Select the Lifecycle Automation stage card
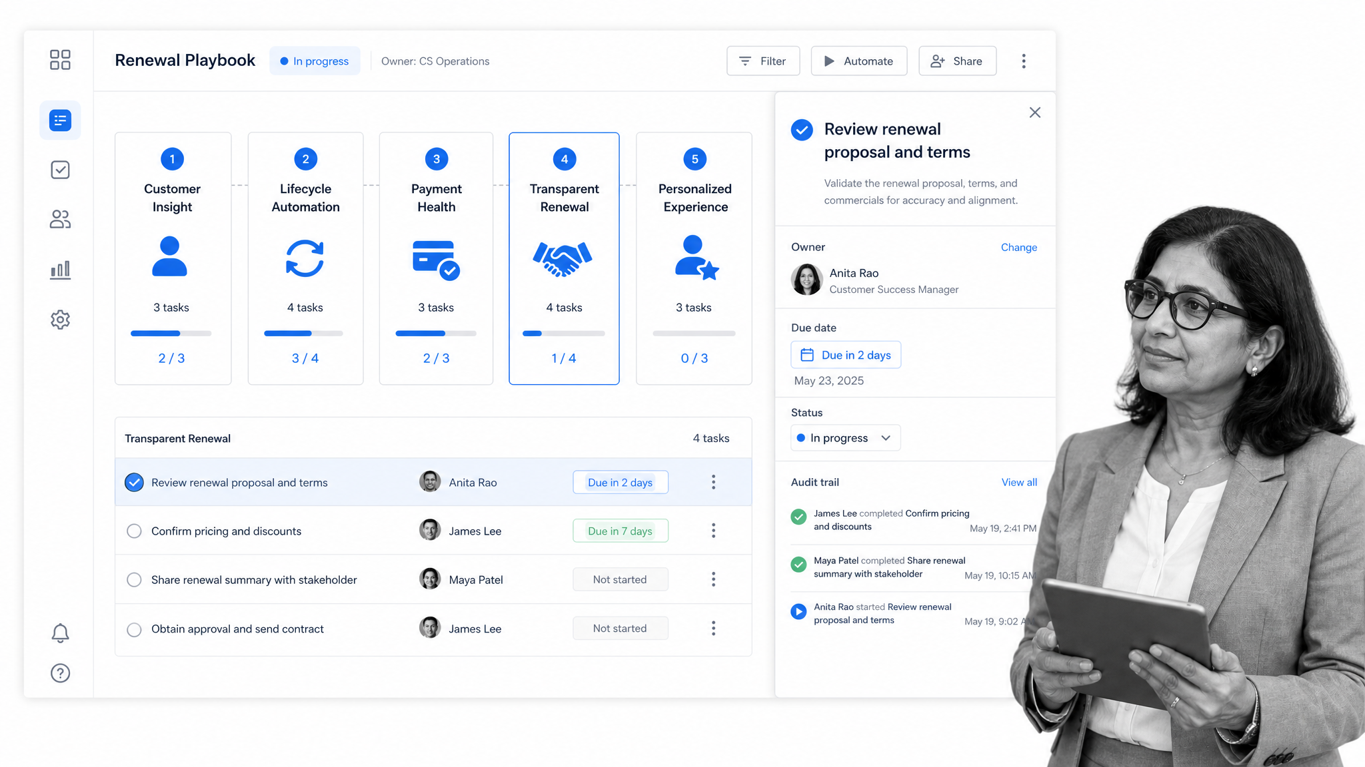The height and width of the screenshot is (767, 1365). pos(306,258)
